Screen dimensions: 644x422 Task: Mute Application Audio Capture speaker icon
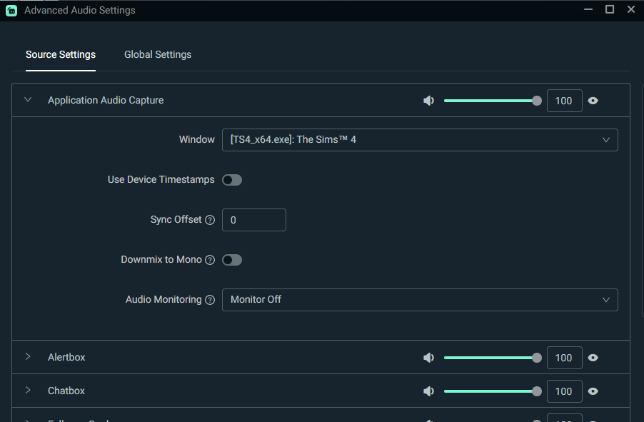click(x=428, y=101)
